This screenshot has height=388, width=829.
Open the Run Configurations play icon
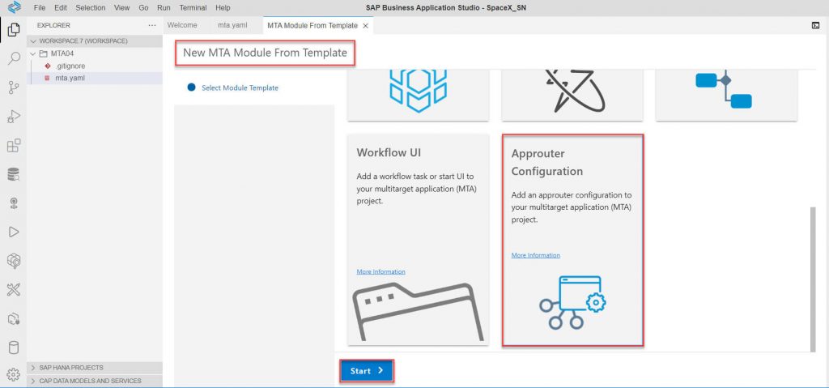point(14,232)
